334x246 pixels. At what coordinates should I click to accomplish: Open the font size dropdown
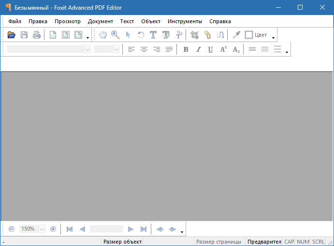click(116, 49)
